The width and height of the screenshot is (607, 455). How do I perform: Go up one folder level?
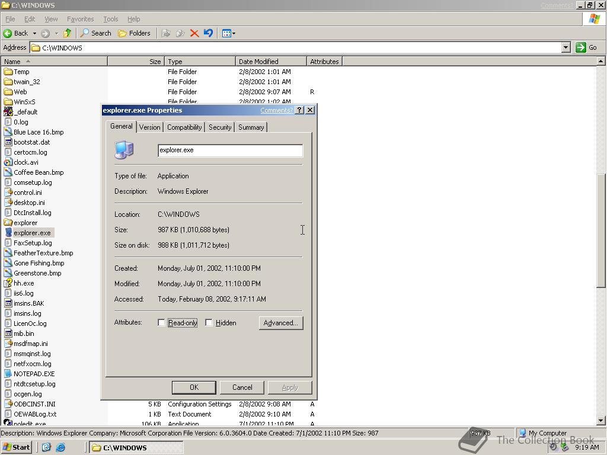(x=68, y=33)
